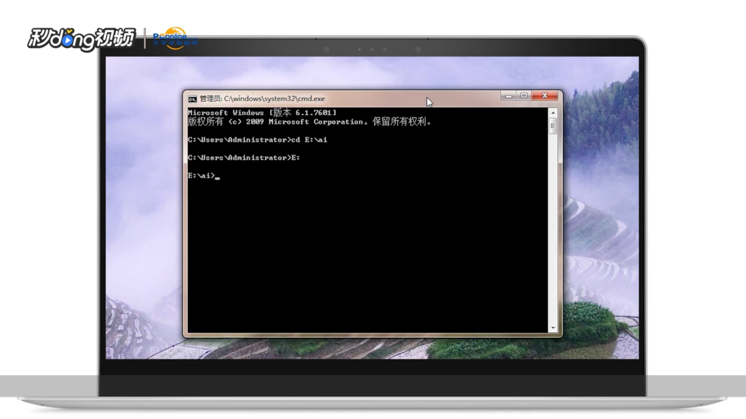Image resolution: width=746 pixels, height=419 pixels.
Task: Open the cmd system menu icon
Action: pos(192,99)
